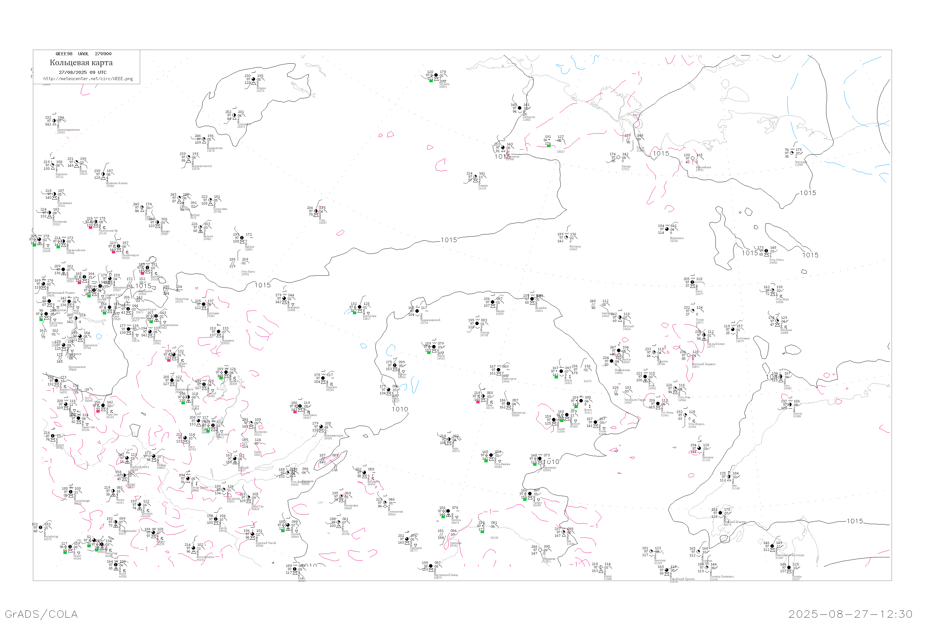Click the 1010 isobar label near Киренск
This screenshot has width=932, height=621.
pos(400,410)
